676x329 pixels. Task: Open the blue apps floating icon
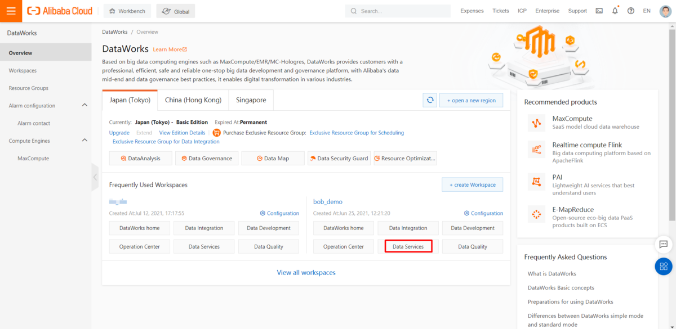coord(664,266)
